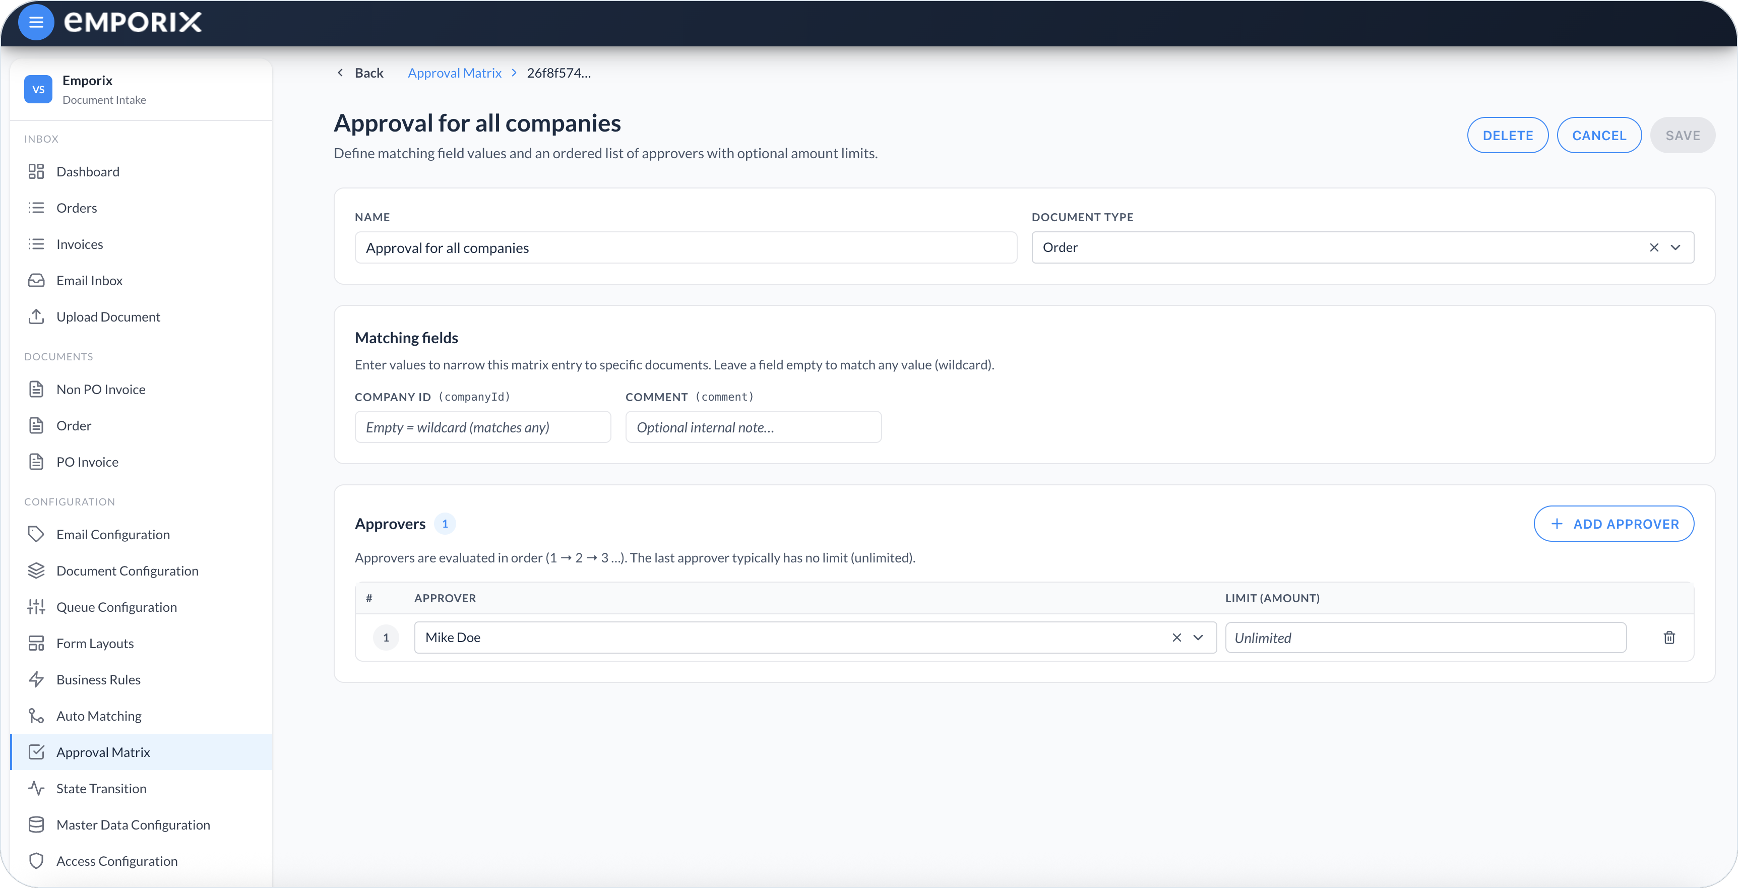Image resolution: width=1738 pixels, height=888 pixels.
Task: Click the Emporix logo
Action: 133,22
